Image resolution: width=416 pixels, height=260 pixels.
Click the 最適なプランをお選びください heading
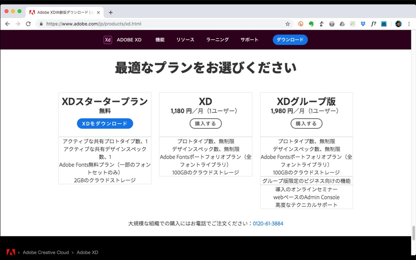206,68
